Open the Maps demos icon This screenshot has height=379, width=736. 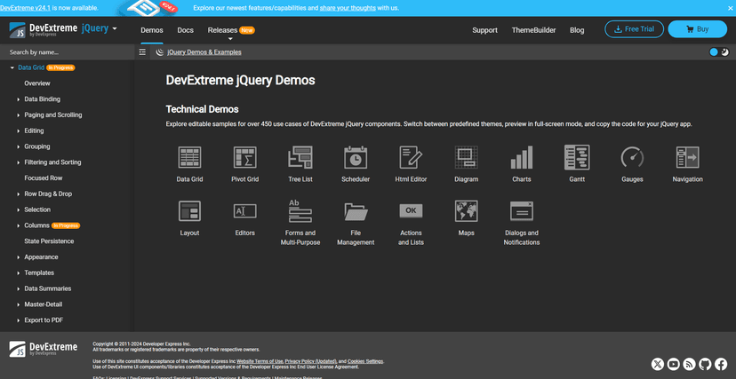point(467,211)
